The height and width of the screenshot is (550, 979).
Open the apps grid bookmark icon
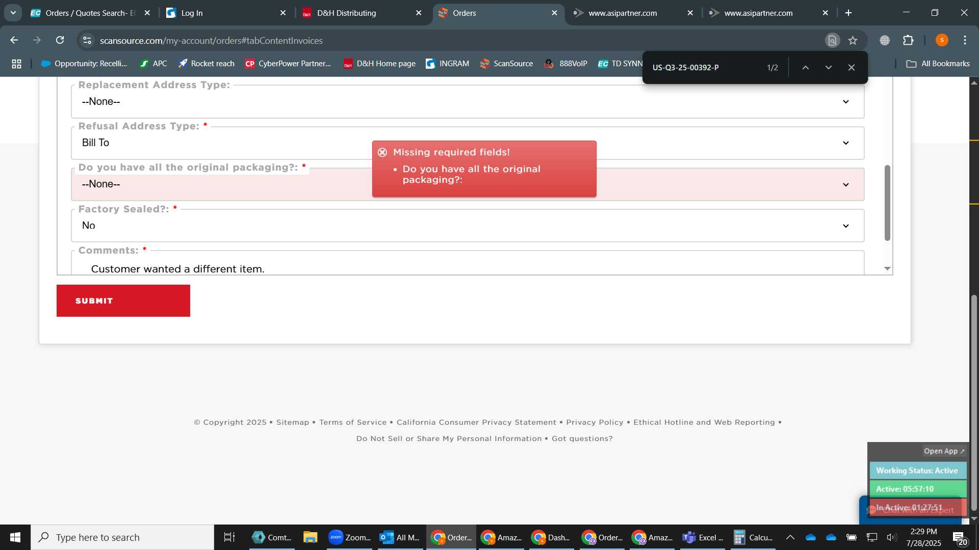(x=16, y=64)
